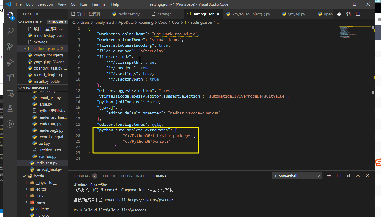Maximize the terminal panel with the up chevron
The height and width of the screenshot is (217, 381).
coord(358,176)
